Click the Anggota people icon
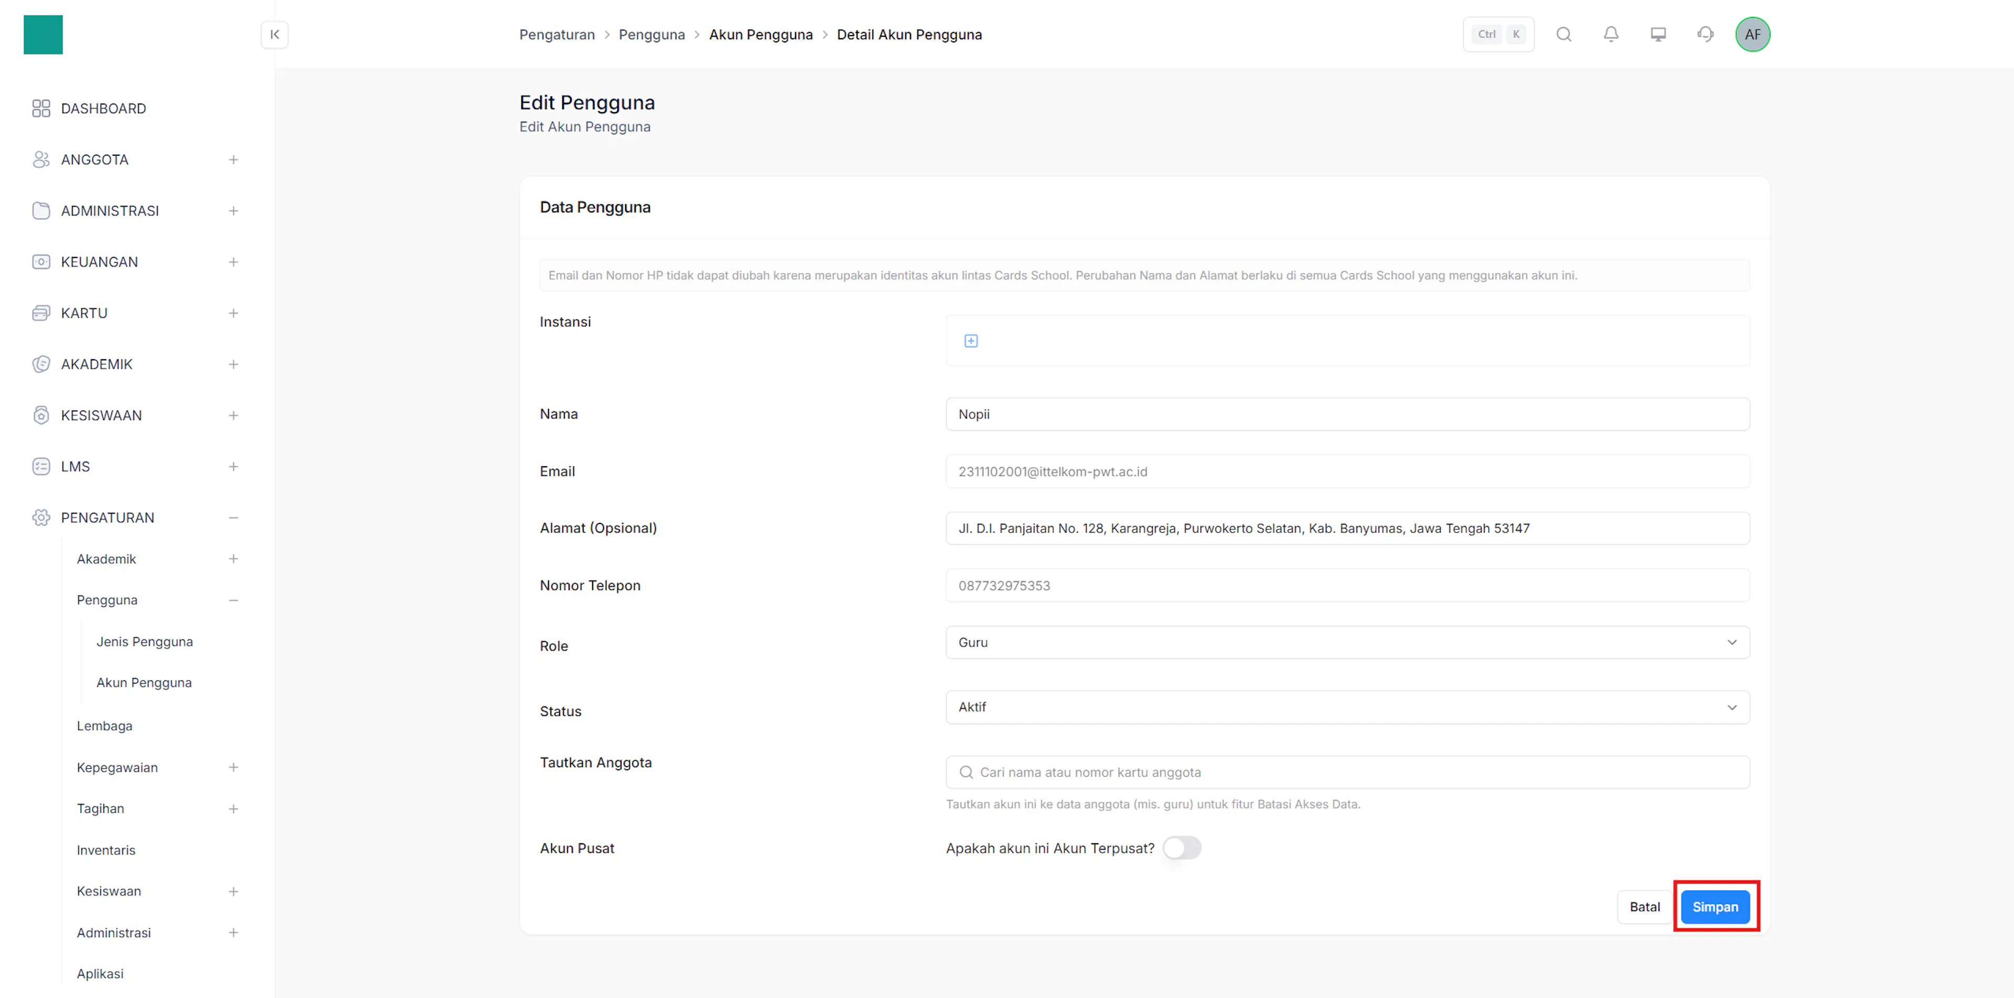Screen dimensions: 2014x998 pos(41,159)
